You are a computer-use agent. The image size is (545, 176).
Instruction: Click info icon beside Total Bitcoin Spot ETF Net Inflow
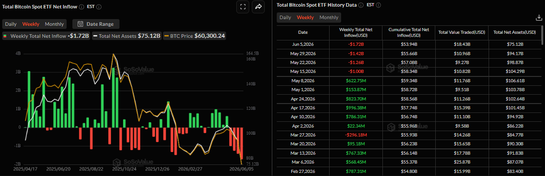click(x=81, y=7)
